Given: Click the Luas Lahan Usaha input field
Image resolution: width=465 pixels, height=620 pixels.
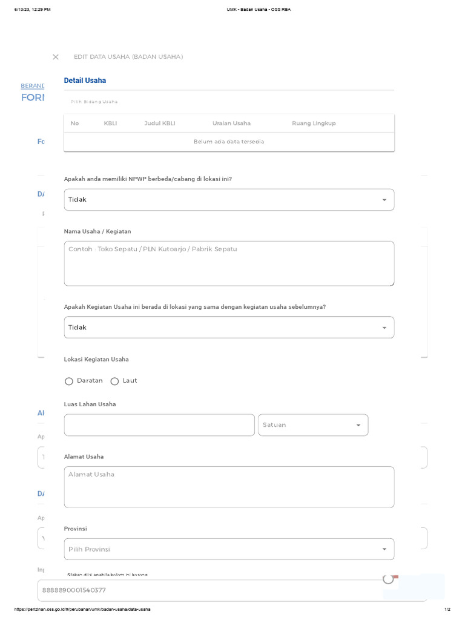Looking at the screenshot, I should point(159,425).
